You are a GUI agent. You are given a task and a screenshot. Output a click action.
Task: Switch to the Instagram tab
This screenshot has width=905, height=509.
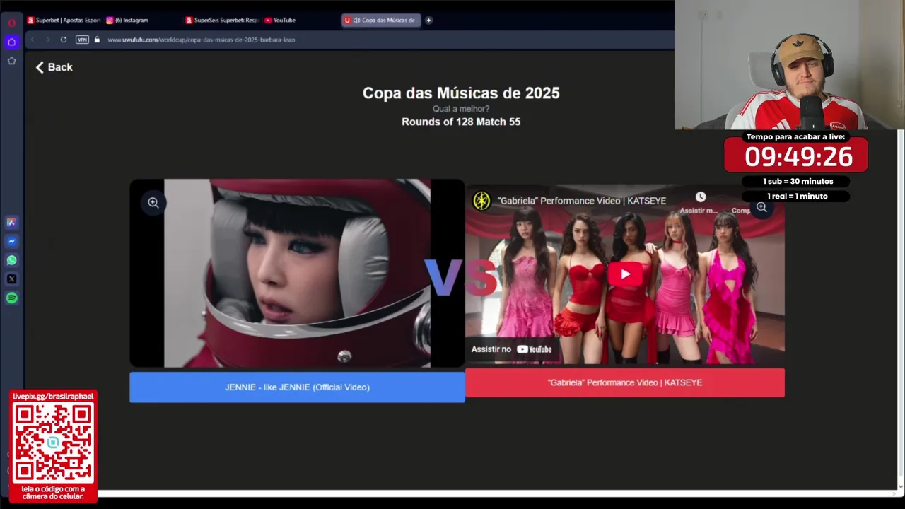[127, 20]
